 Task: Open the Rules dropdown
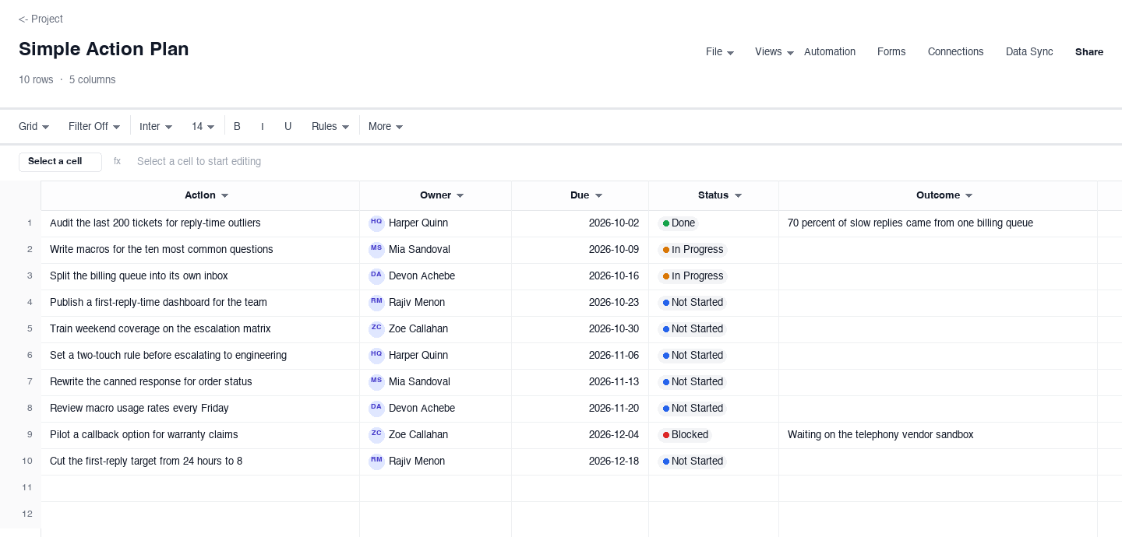[x=330, y=127]
